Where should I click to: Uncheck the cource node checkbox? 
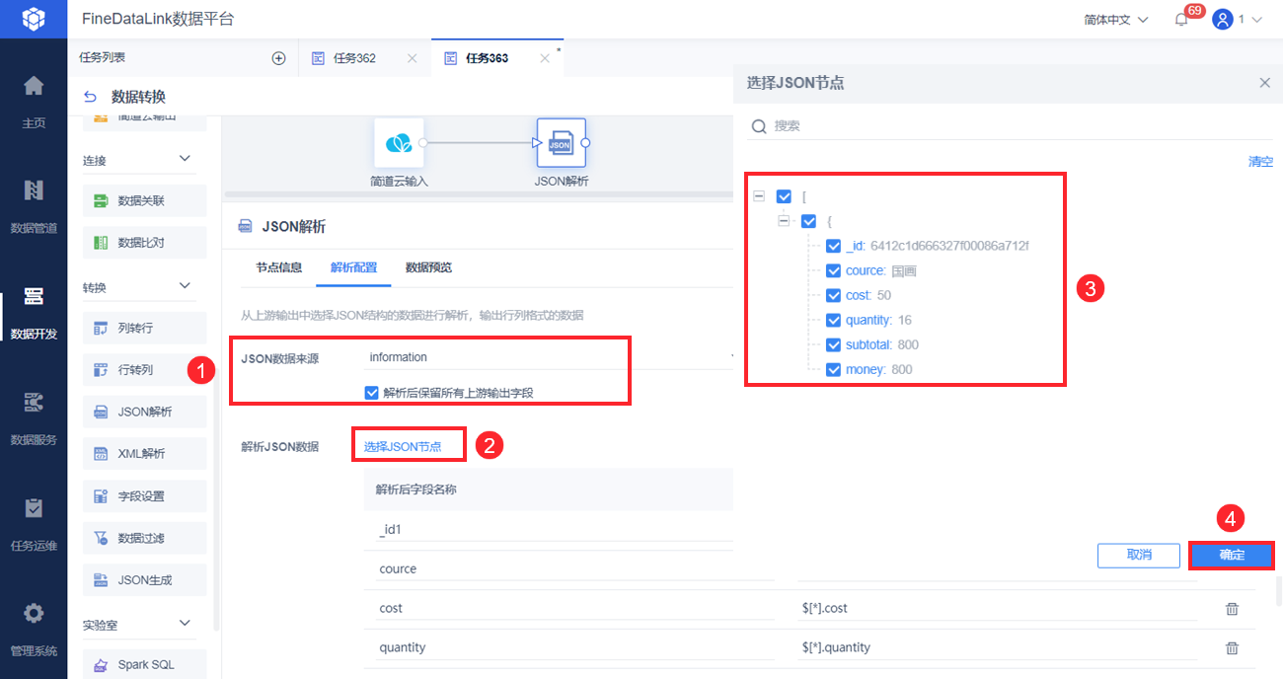pyautogui.click(x=834, y=270)
